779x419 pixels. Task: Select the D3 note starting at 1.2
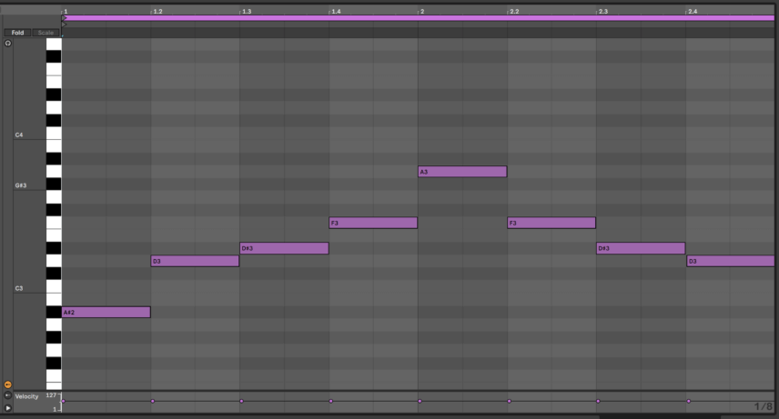click(x=195, y=261)
